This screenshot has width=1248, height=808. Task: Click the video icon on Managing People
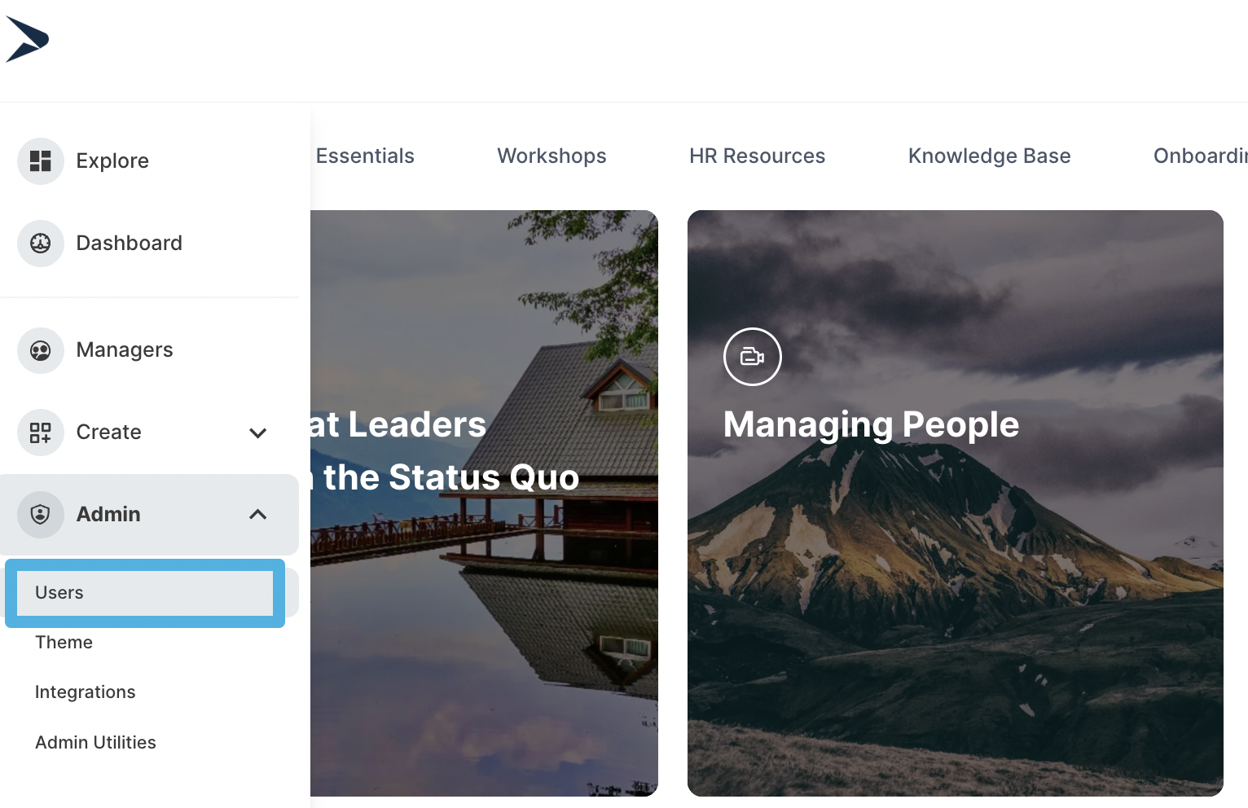click(752, 357)
